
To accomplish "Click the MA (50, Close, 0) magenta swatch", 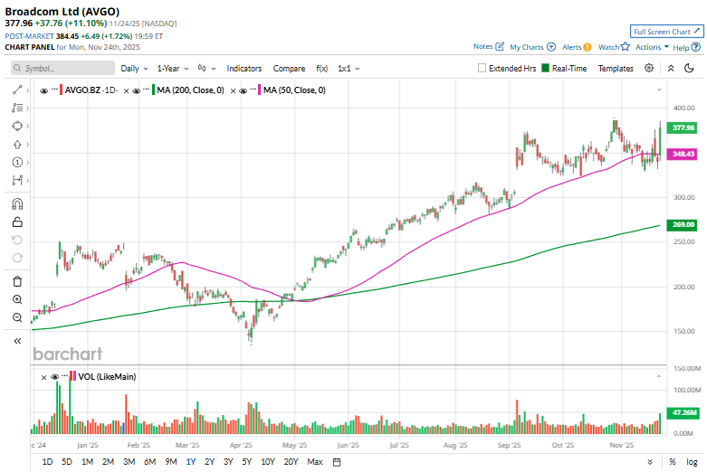I will click(x=260, y=90).
